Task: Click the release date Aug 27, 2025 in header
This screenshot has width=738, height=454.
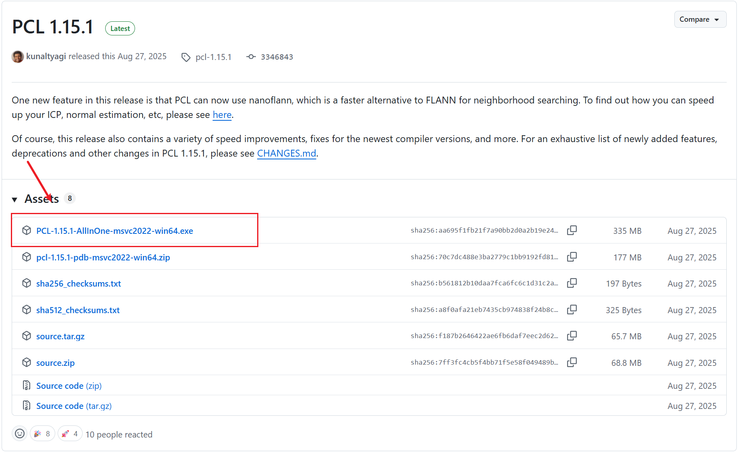Action: 142,56
